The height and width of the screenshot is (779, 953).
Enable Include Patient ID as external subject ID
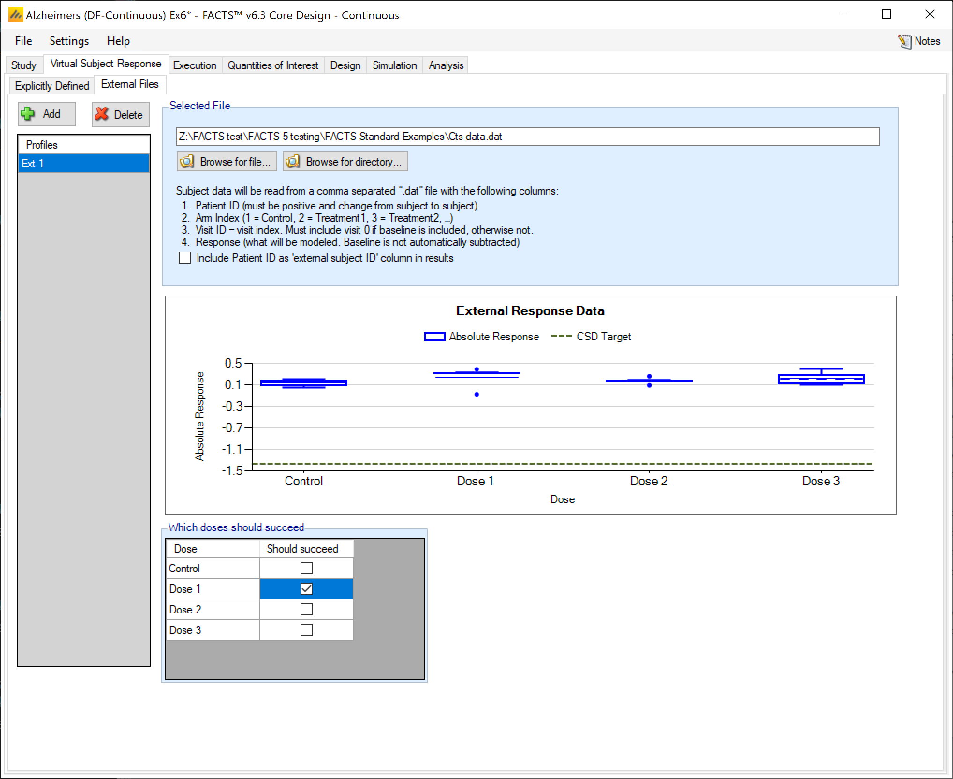(185, 258)
